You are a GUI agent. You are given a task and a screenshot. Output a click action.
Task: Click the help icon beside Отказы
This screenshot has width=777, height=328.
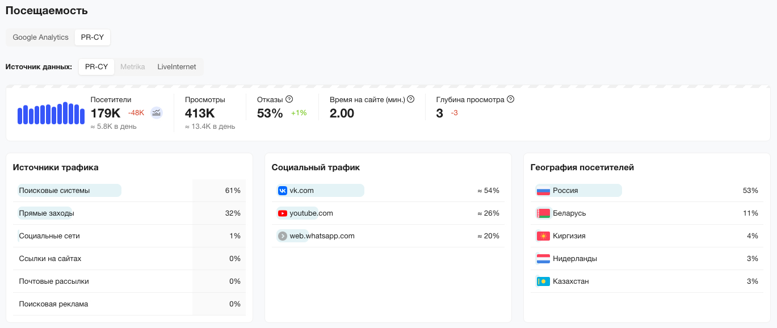(x=289, y=99)
